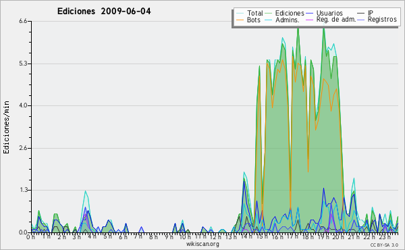
Task: Click the y-axis value 0.0
Action: coord(23,232)
